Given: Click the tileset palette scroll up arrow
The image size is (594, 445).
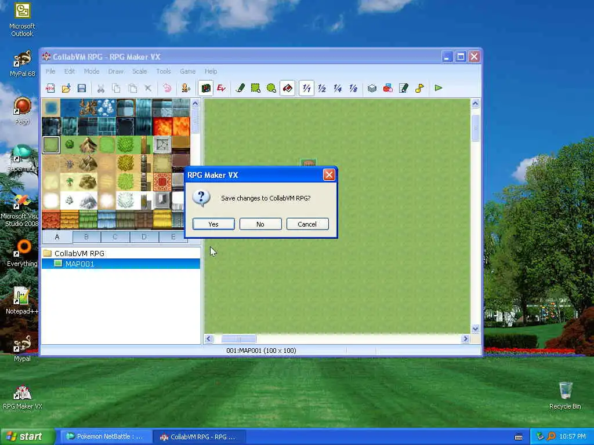Looking at the screenshot, I should (195, 104).
